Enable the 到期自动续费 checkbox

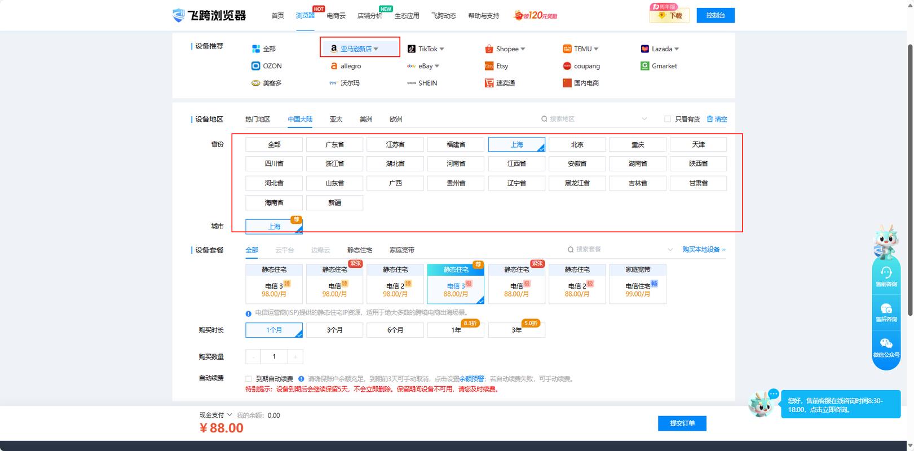click(x=249, y=379)
